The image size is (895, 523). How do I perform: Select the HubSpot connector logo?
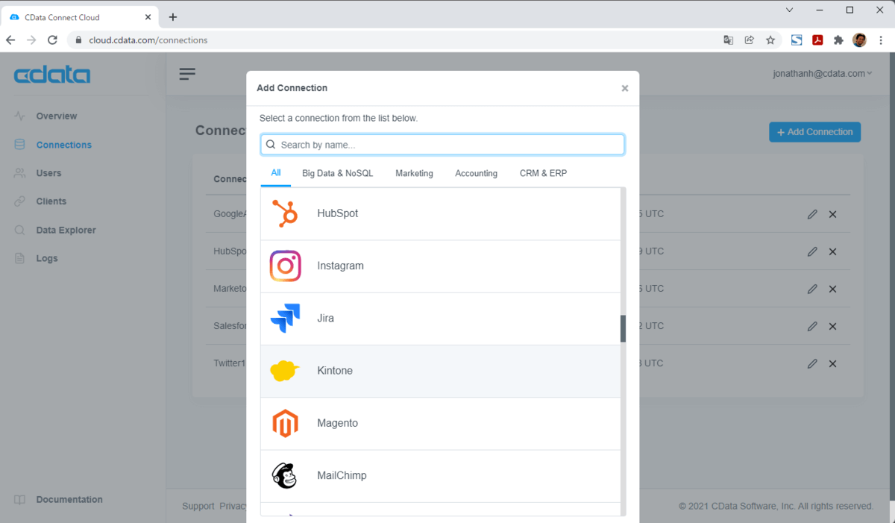tap(285, 213)
